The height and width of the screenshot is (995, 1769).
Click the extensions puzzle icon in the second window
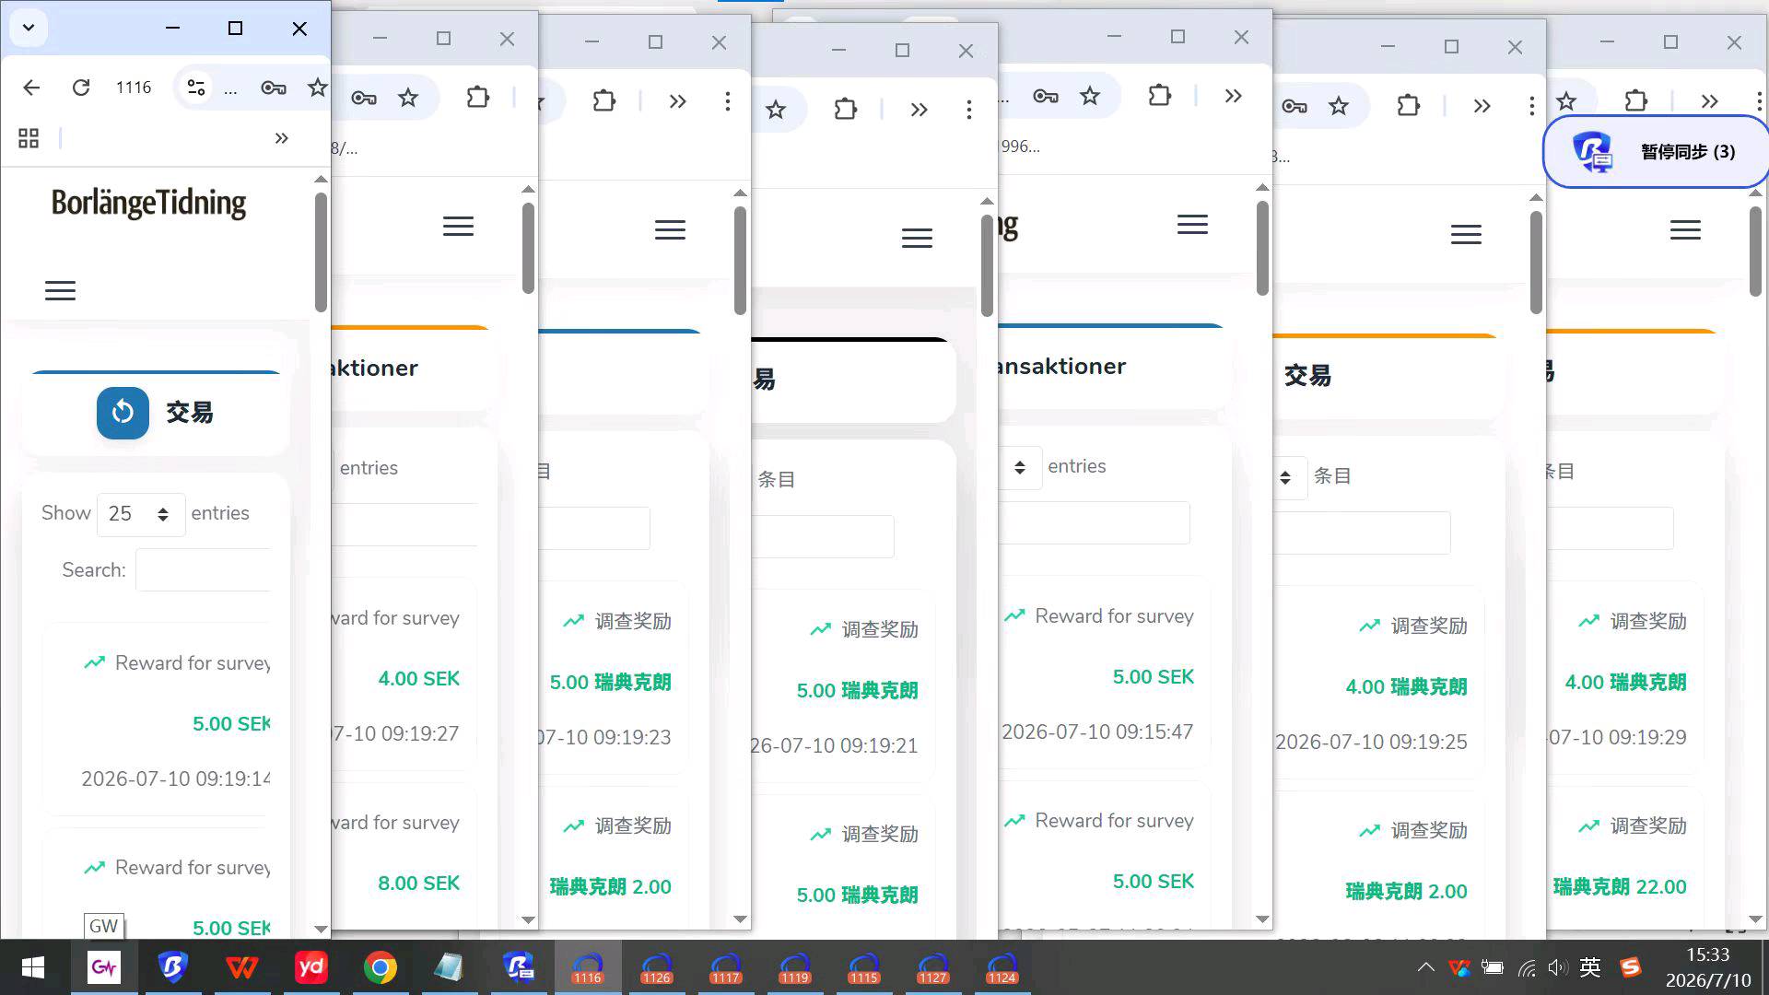[477, 97]
